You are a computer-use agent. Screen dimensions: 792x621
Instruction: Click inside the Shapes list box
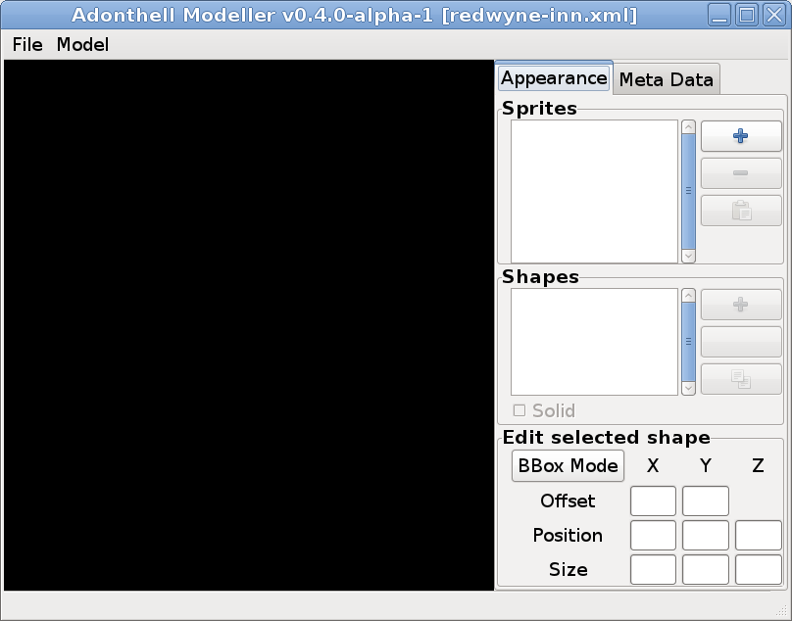pyautogui.click(x=594, y=342)
